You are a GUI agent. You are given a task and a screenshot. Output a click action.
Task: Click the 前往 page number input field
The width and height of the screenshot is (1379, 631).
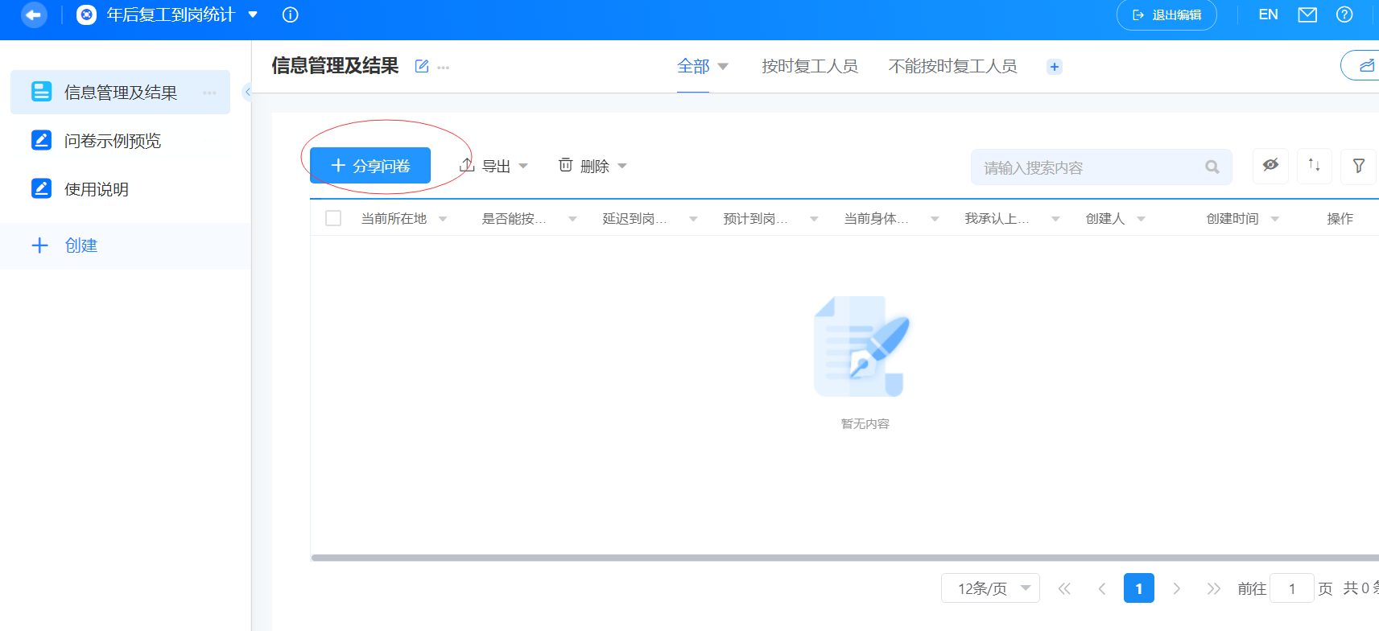point(1292,588)
